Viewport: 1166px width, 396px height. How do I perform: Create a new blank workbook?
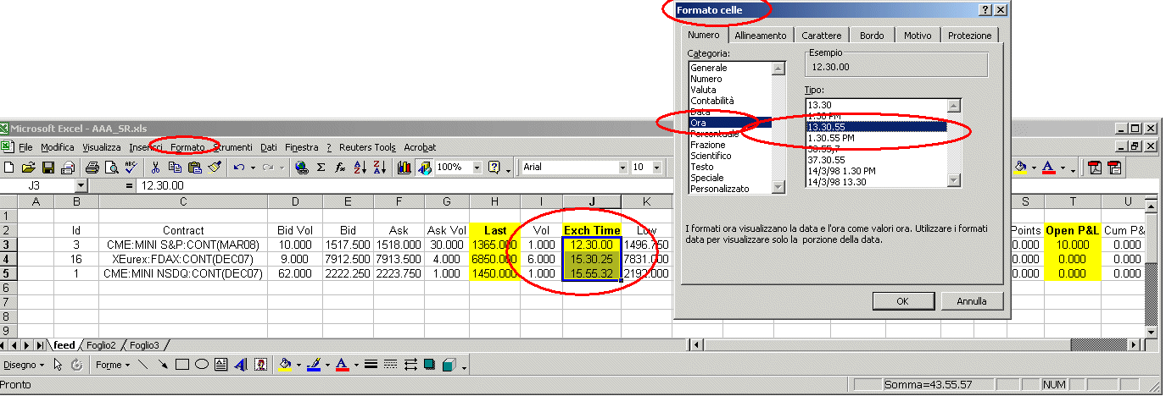click(8, 168)
